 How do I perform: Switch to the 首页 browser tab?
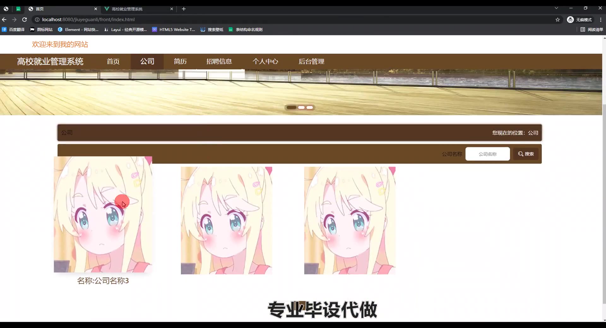pos(62,9)
